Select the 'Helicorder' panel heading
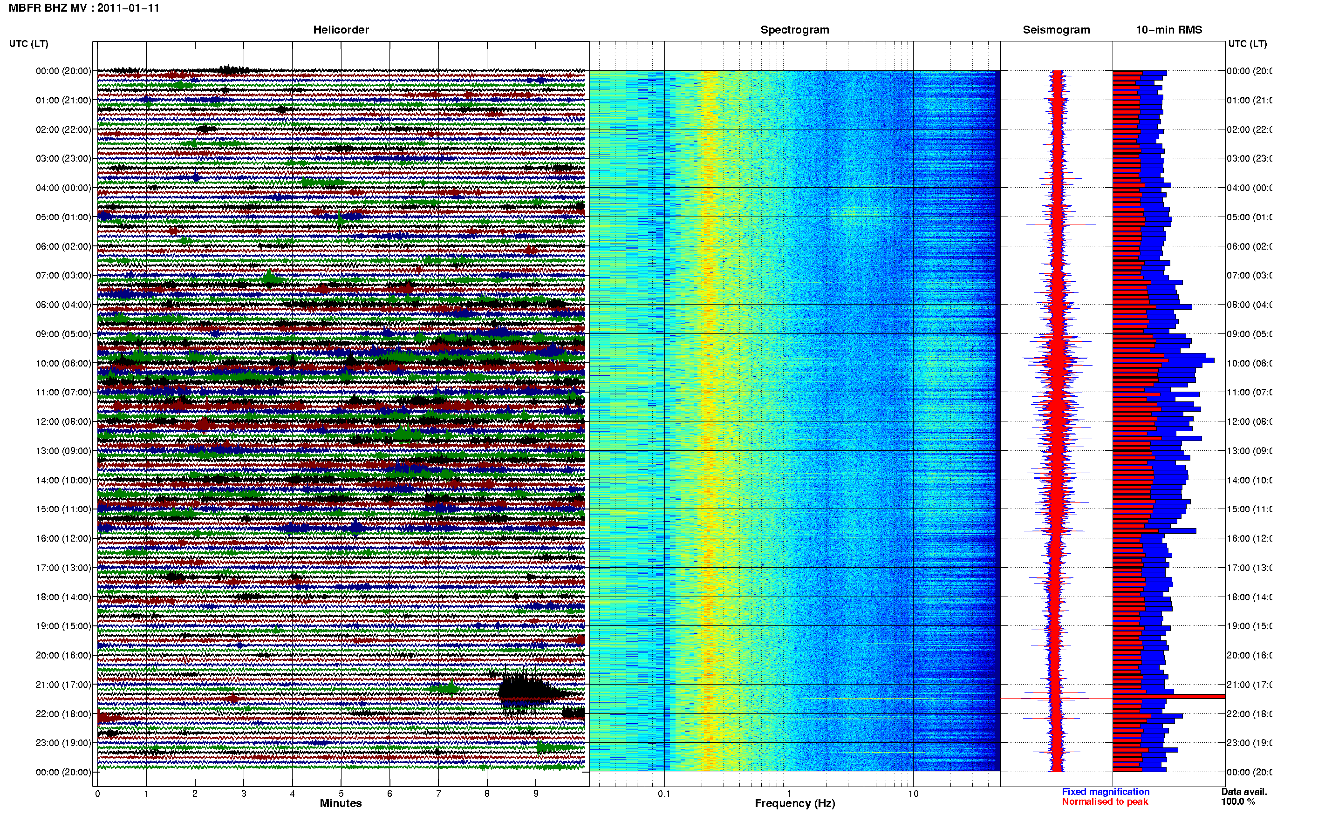This screenshot has height=828, width=1325. tap(341, 30)
